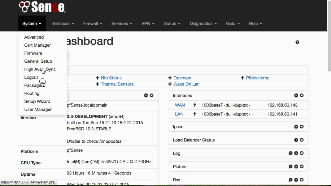Select Cert Manager in the System menu
Viewport: 331px width, 186px height.
click(37, 45)
